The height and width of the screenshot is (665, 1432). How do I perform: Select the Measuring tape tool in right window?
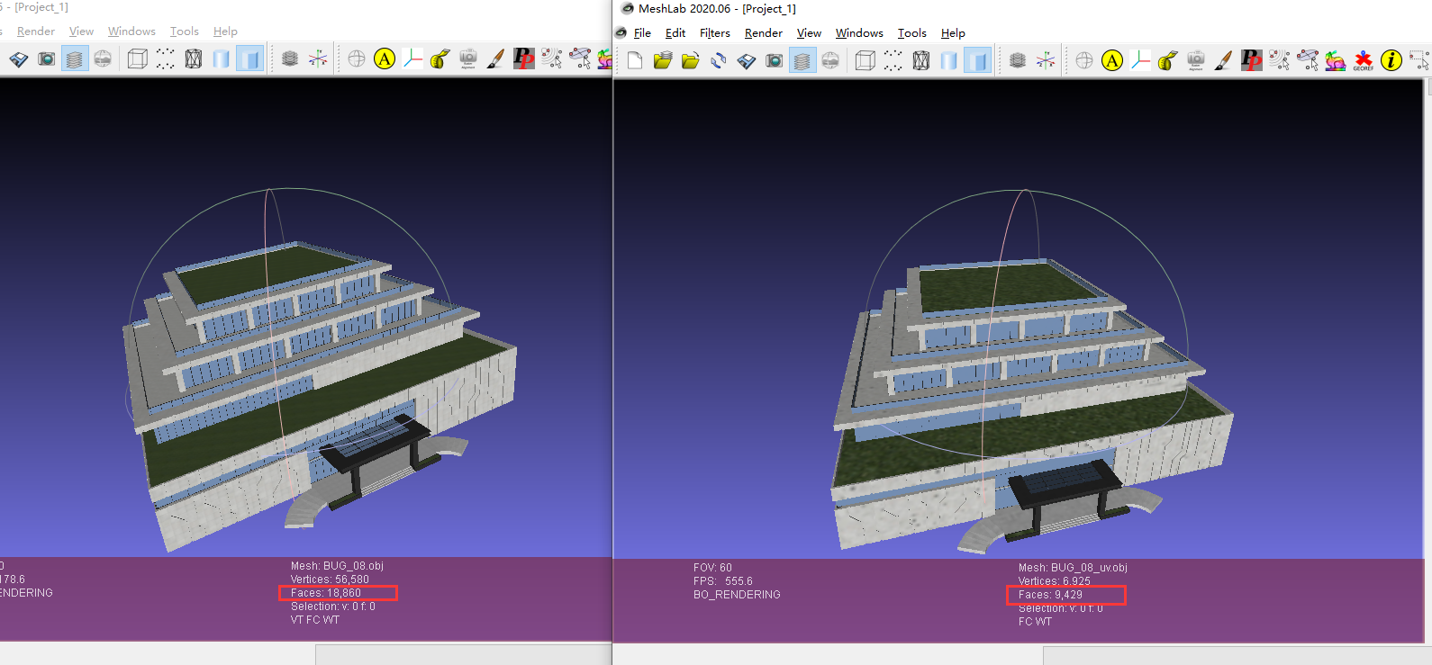(x=1168, y=60)
